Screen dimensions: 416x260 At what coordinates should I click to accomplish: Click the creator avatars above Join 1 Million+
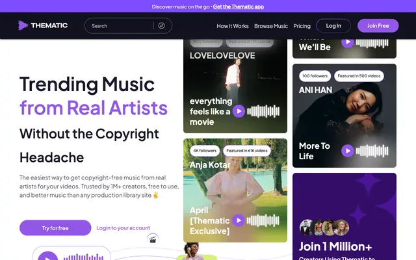pos(324,227)
